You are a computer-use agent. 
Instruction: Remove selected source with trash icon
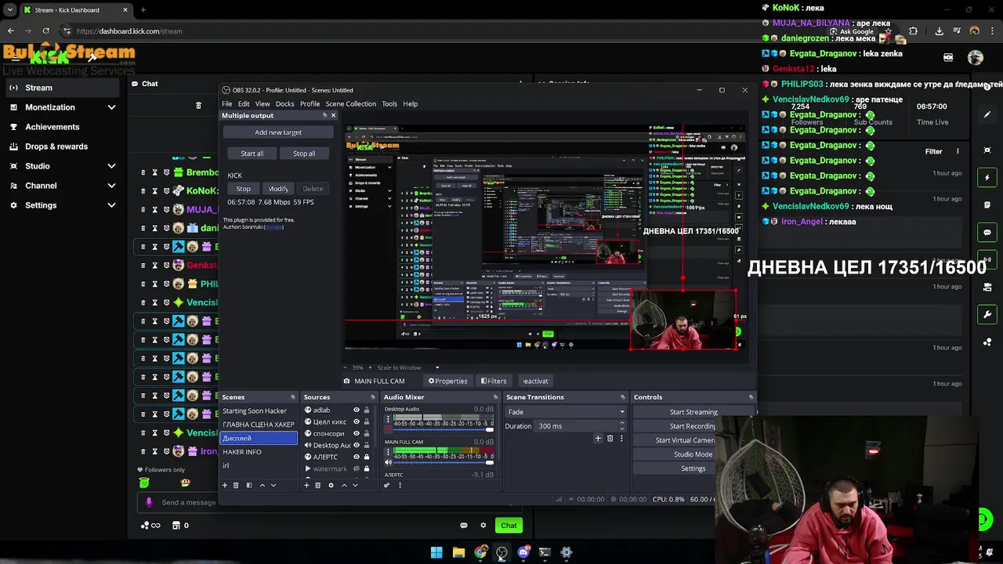tap(317, 486)
